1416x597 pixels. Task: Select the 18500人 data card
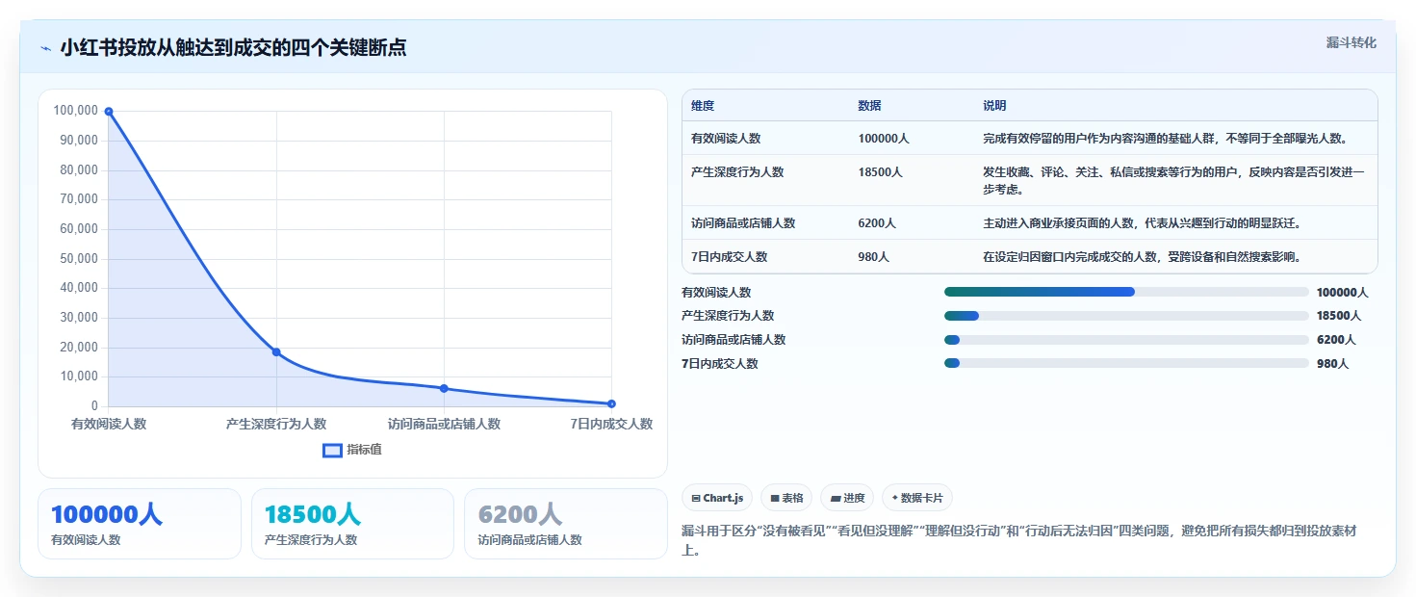352,524
